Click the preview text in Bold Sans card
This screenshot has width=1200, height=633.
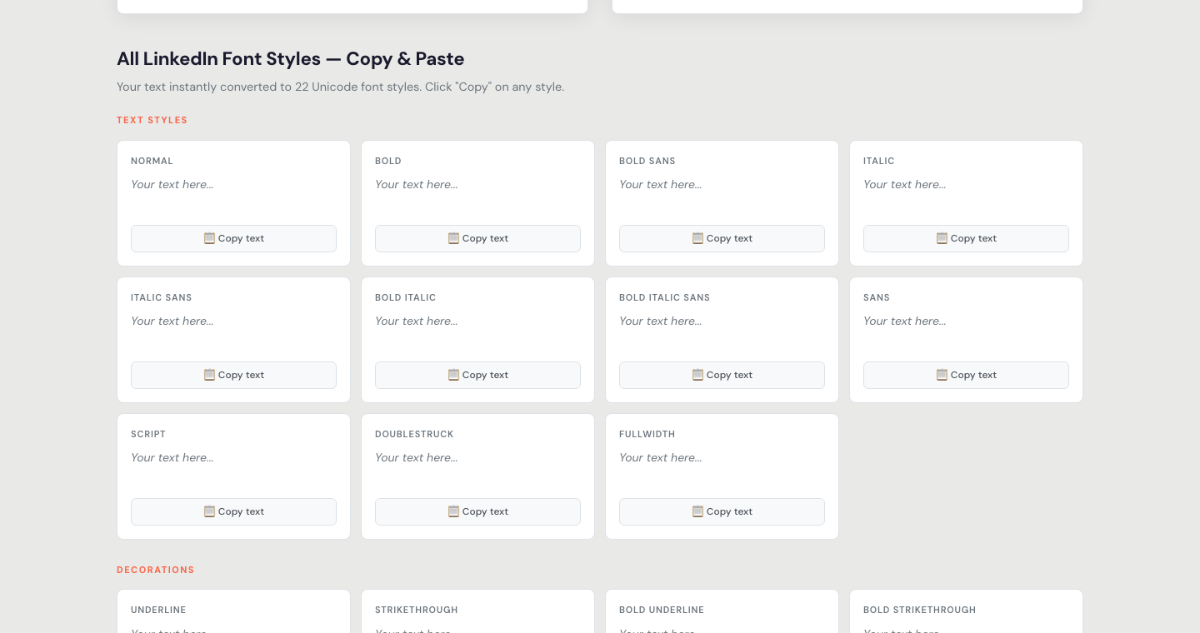tap(661, 184)
